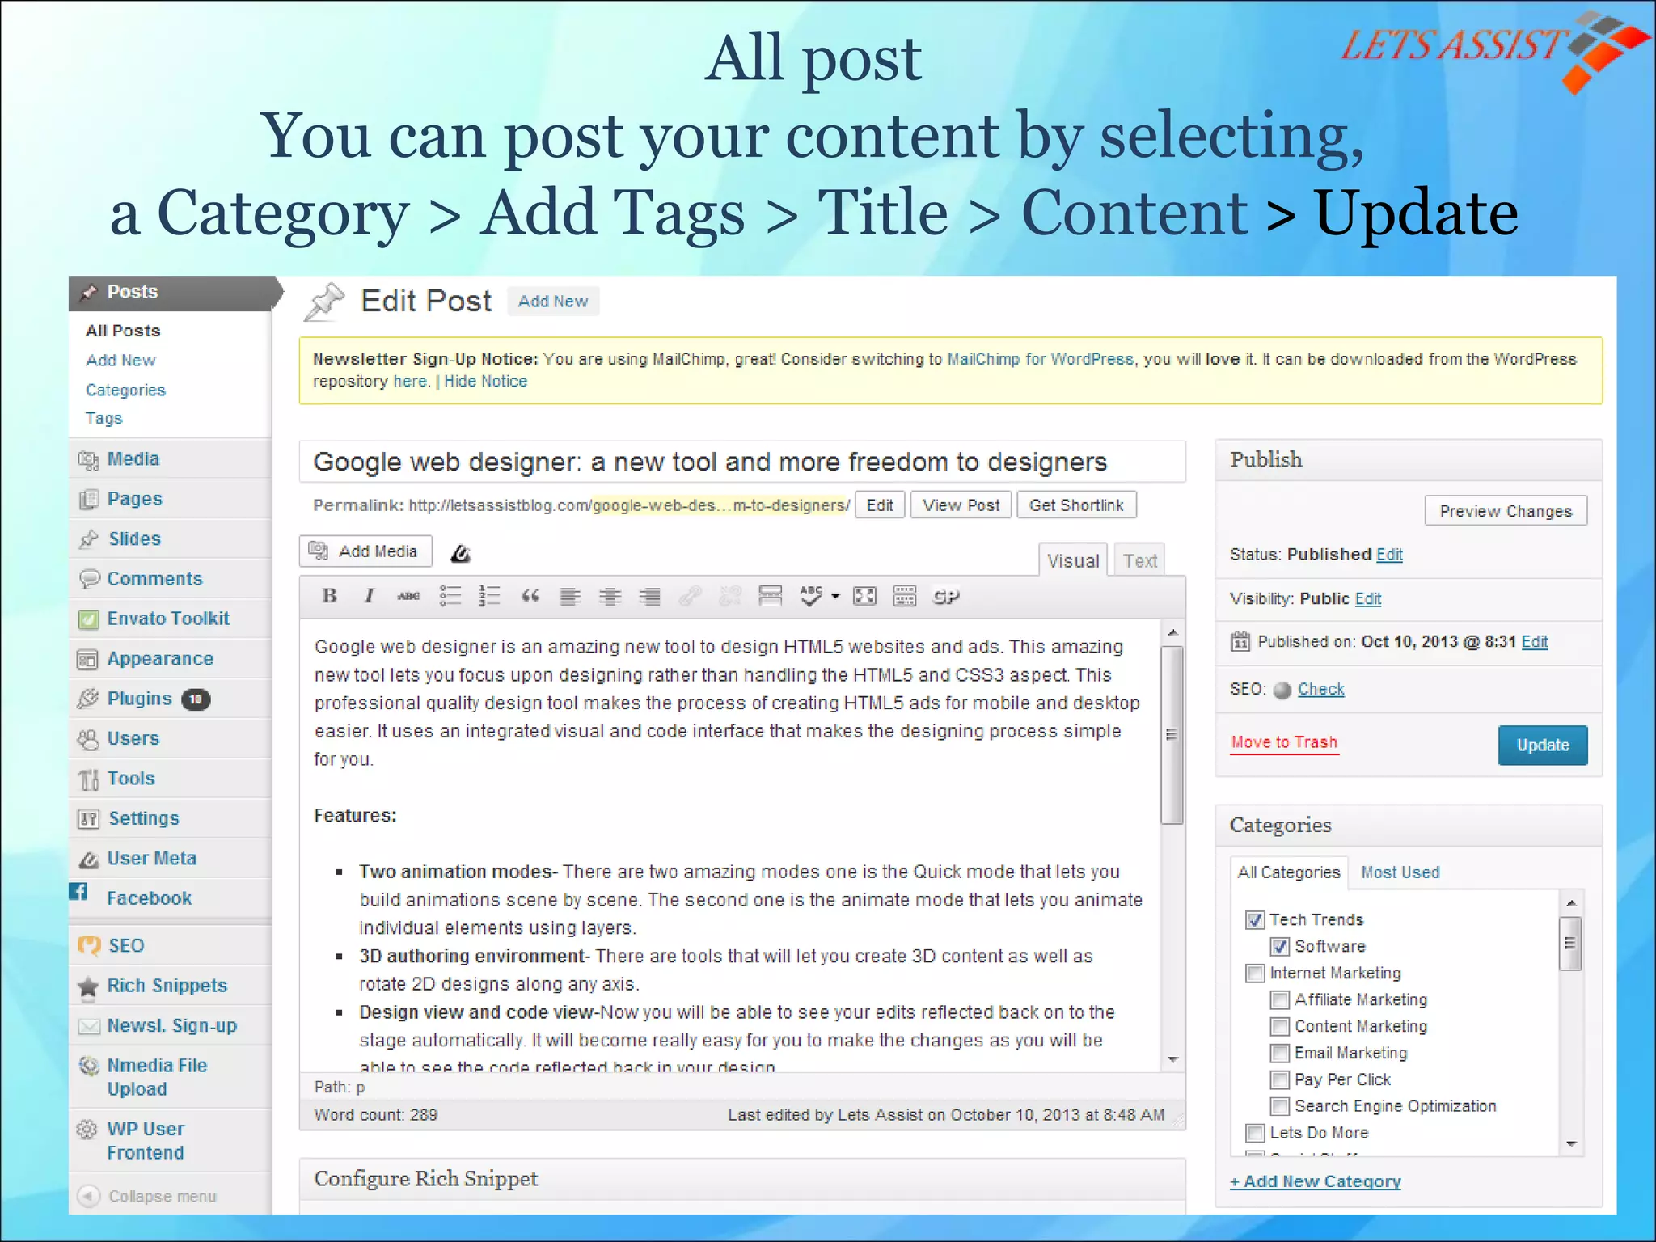
Task: Click into the post title field
Action: click(x=742, y=462)
